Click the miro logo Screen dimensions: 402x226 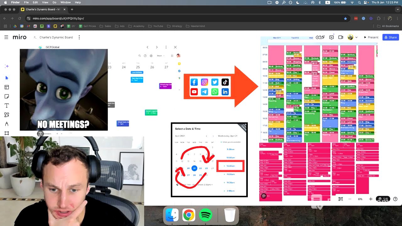pyautogui.click(x=19, y=37)
